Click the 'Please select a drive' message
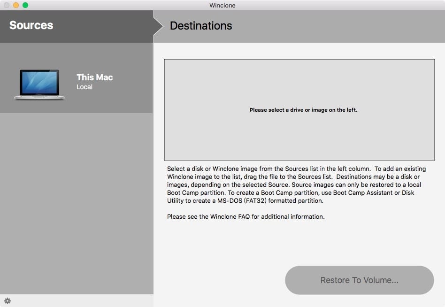The image size is (445, 307). pos(303,110)
